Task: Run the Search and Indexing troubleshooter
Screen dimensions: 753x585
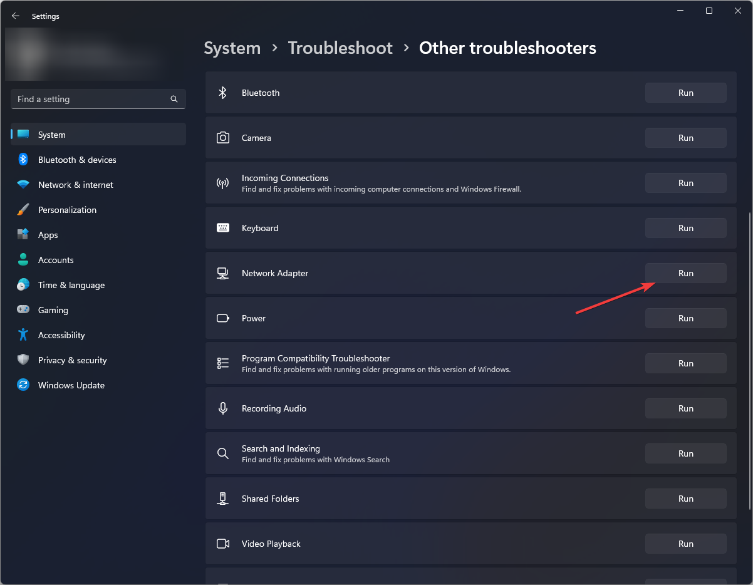Action: [685, 453]
